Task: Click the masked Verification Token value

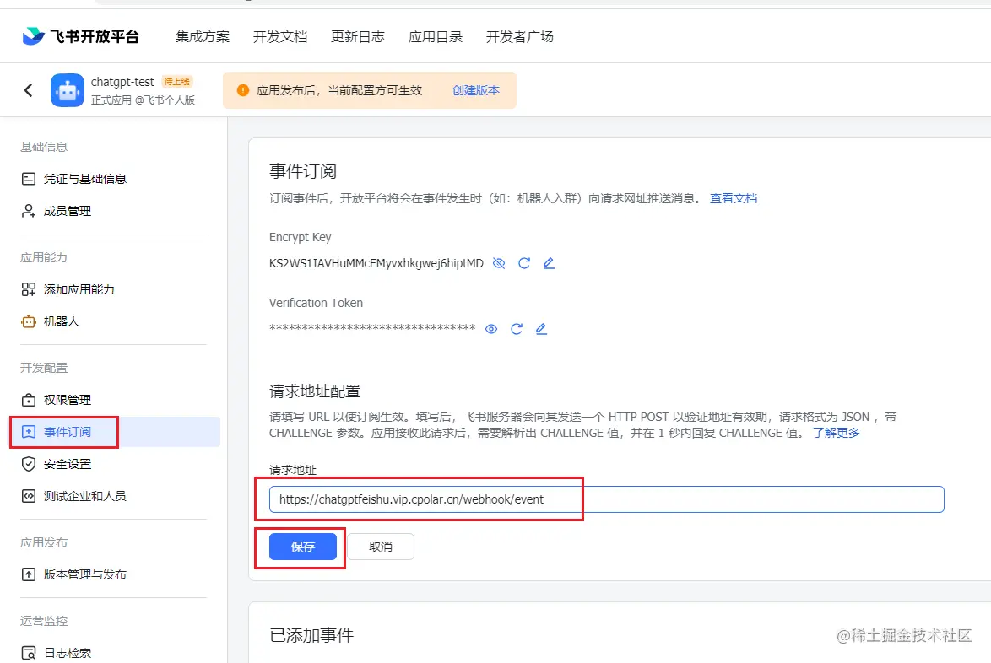Action: (x=372, y=328)
